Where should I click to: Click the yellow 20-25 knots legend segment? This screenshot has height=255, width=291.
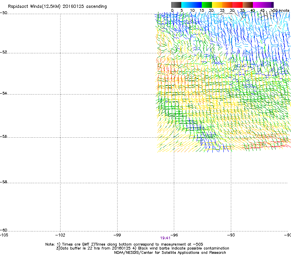point(217,5)
